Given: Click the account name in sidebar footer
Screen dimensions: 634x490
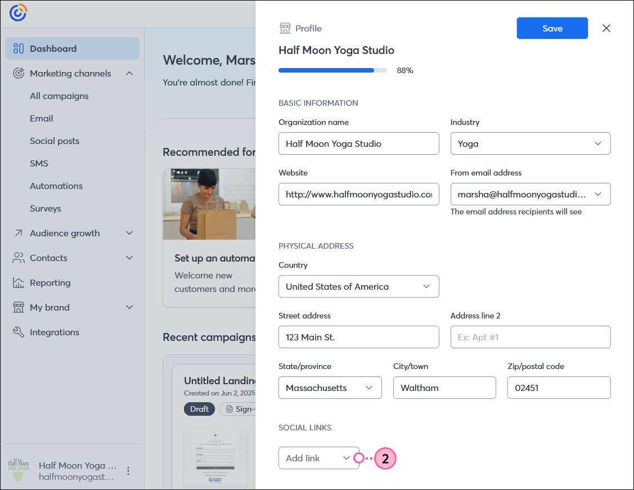Looking at the screenshot, I should point(78,465).
